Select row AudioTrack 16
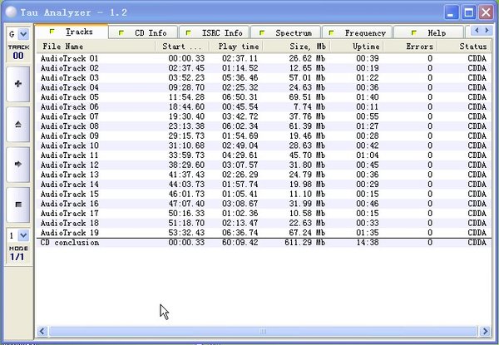The width and height of the screenshot is (499, 345). pos(264,204)
